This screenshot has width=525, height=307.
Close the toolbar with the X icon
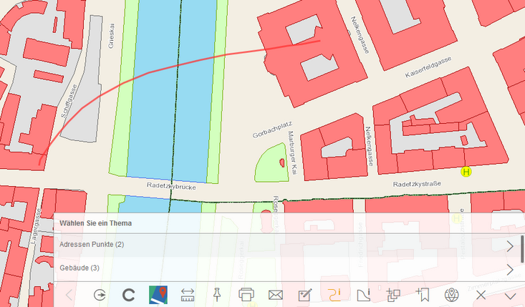481,295
